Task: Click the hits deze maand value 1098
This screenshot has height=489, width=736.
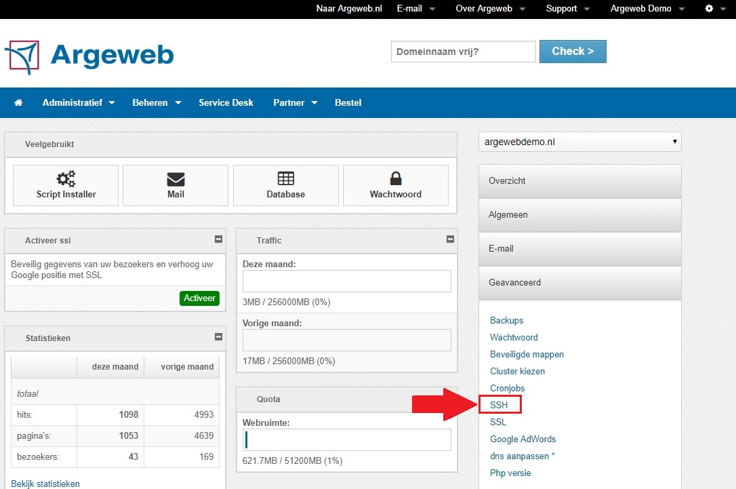Action: point(128,415)
